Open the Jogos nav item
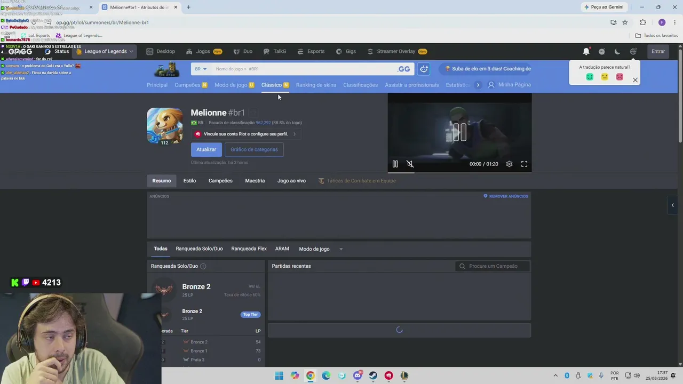 pyautogui.click(x=204, y=51)
